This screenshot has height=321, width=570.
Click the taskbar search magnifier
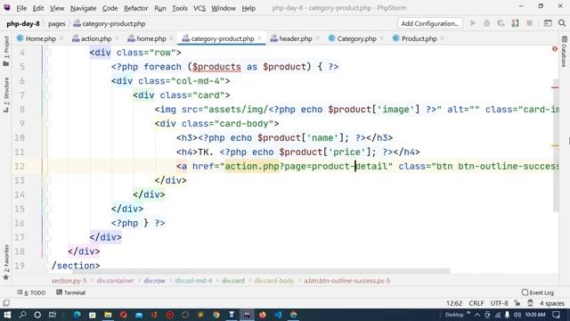pos(22,315)
